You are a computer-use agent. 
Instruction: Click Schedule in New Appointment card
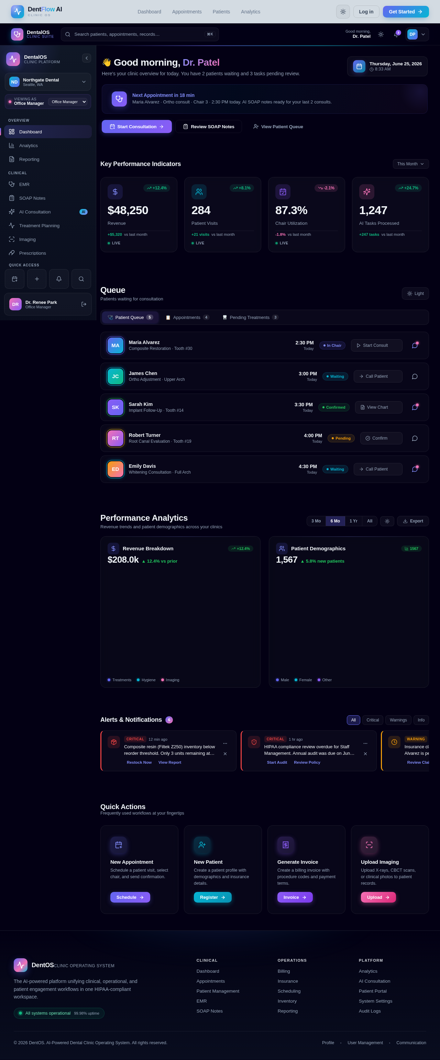click(130, 897)
